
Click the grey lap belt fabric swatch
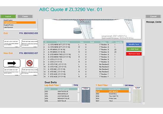[x=86, y=95]
